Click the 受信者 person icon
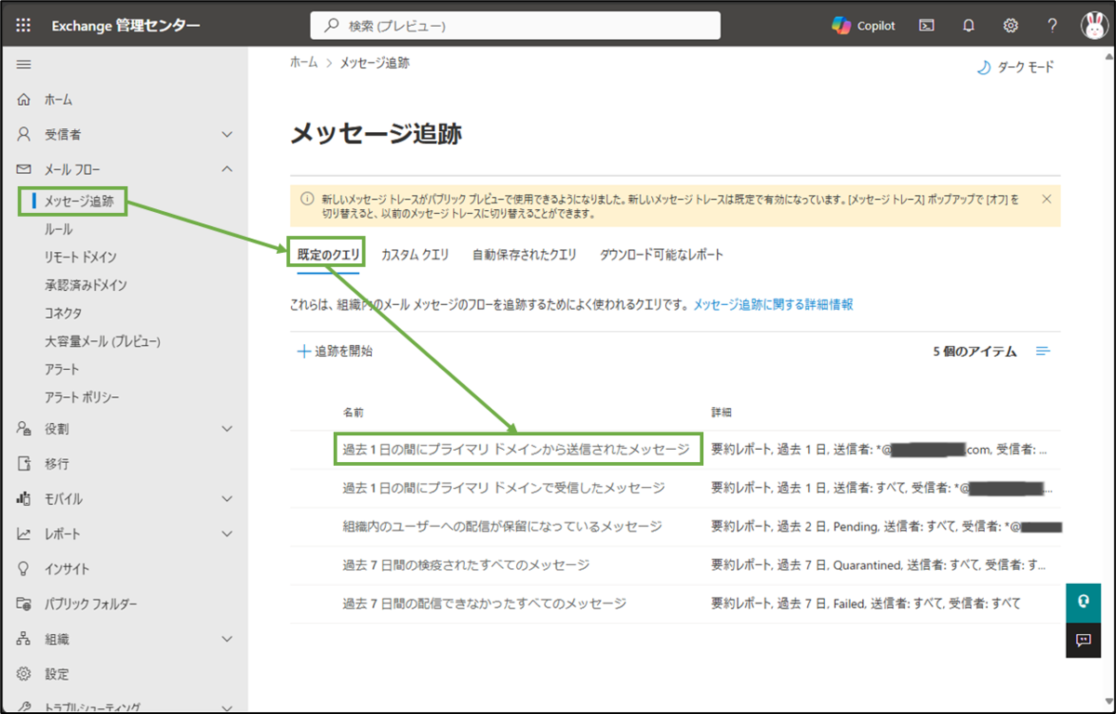 pos(24,134)
